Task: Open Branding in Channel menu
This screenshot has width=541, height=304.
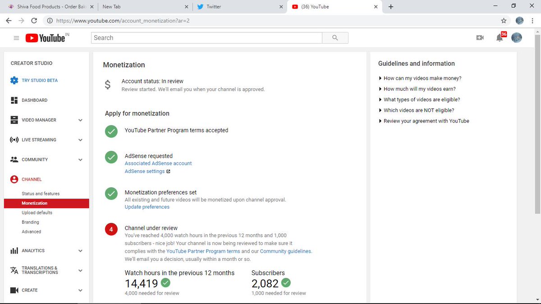Action: click(x=30, y=222)
